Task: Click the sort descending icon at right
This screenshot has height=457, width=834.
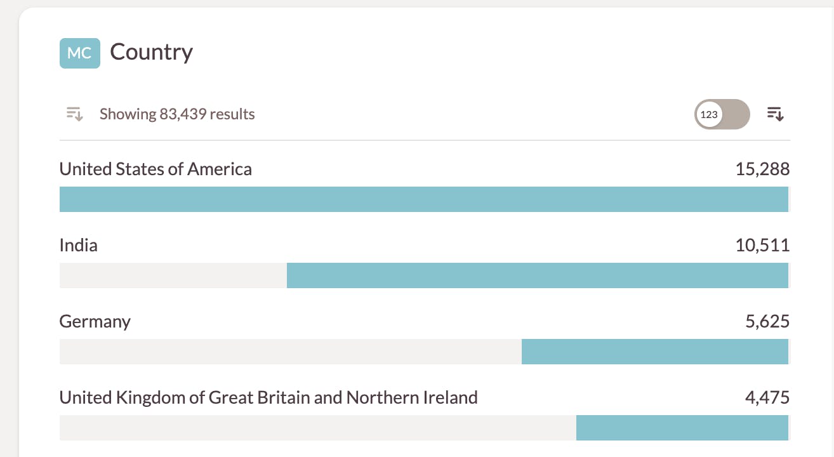Action: pos(775,114)
